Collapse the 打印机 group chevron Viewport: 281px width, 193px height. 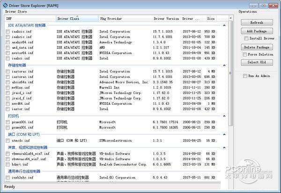[x=224, y=116]
